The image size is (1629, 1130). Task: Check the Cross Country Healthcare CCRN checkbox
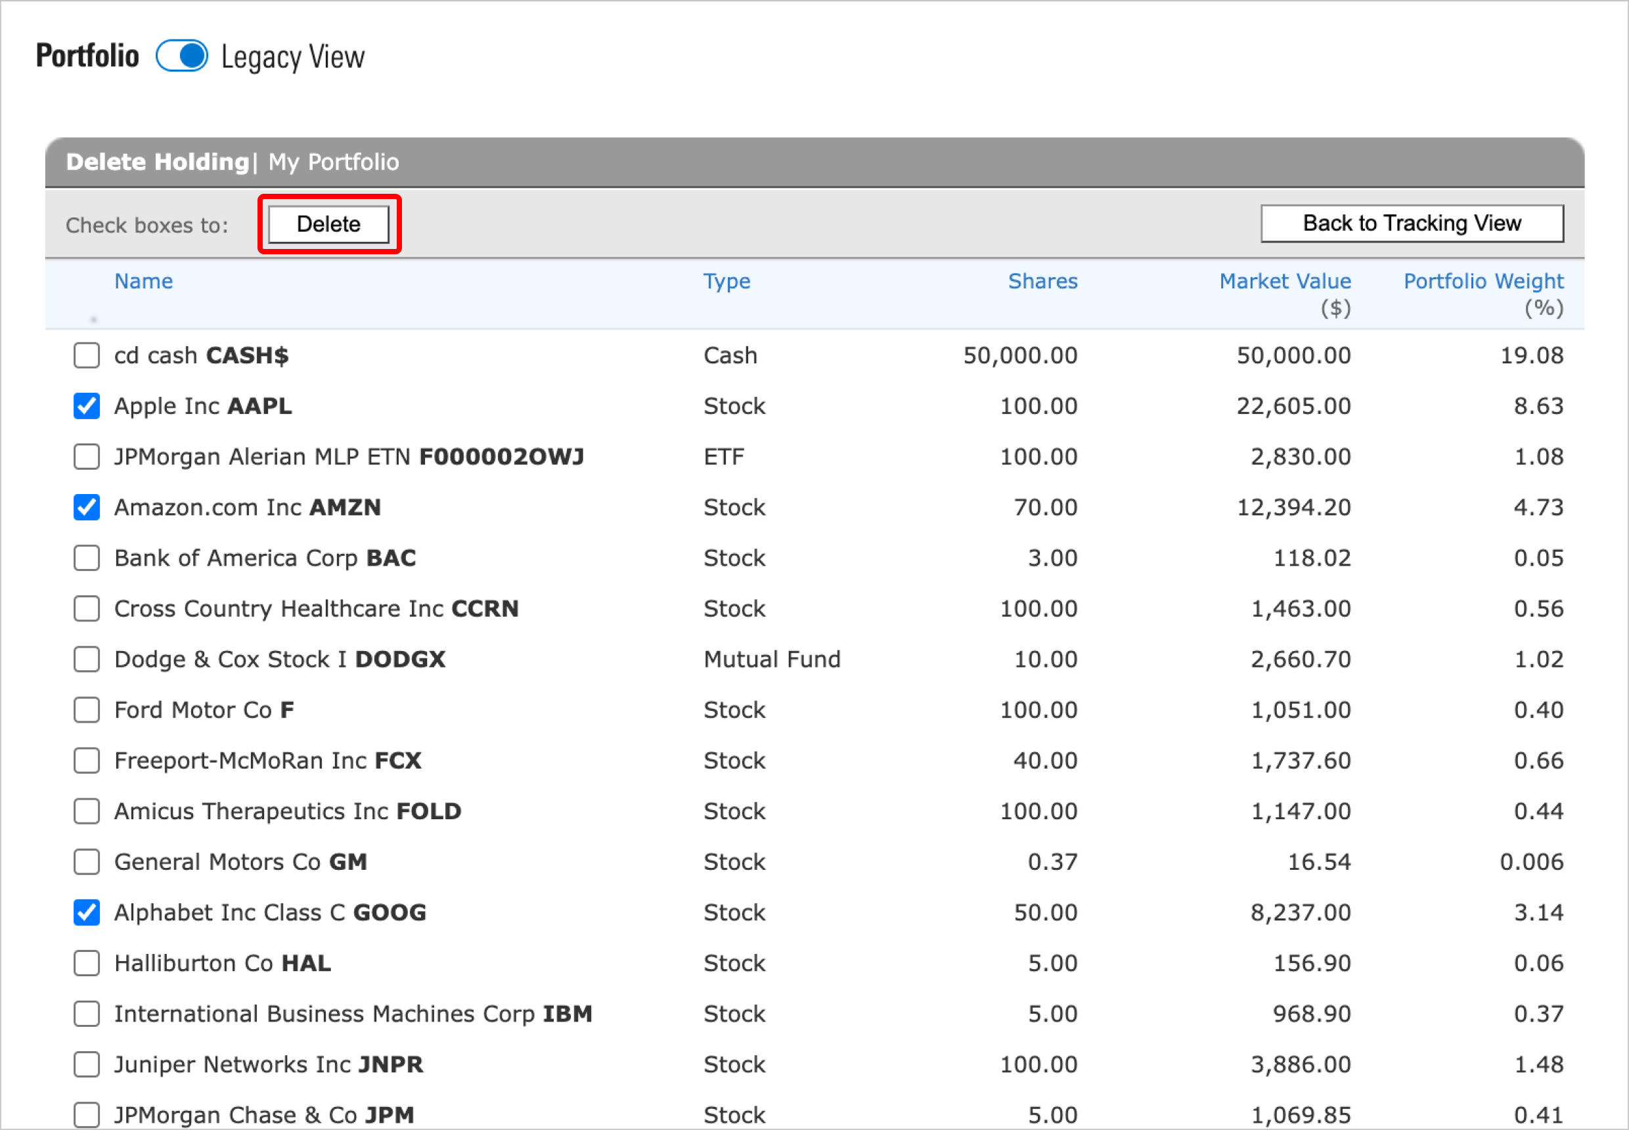86,608
